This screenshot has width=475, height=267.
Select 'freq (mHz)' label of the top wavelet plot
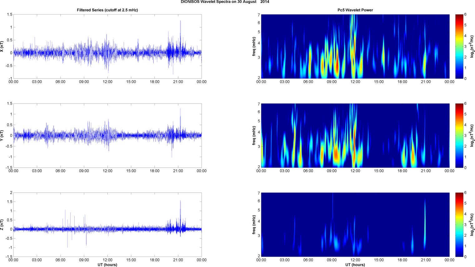[x=254, y=47]
